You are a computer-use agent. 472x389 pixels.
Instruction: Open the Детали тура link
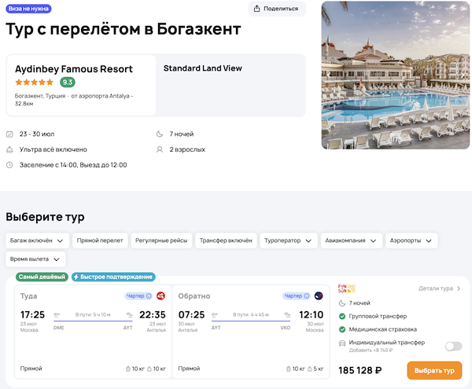click(440, 288)
